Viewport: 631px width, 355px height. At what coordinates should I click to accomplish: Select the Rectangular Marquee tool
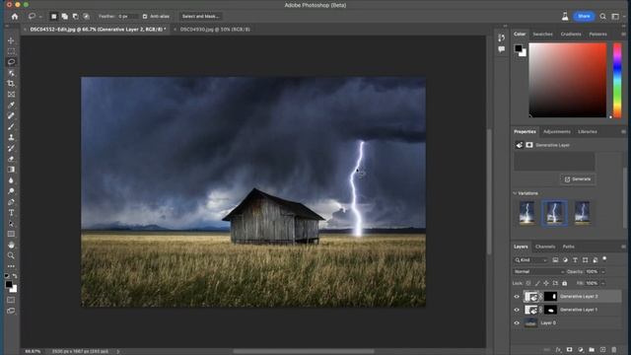(x=11, y=51)
